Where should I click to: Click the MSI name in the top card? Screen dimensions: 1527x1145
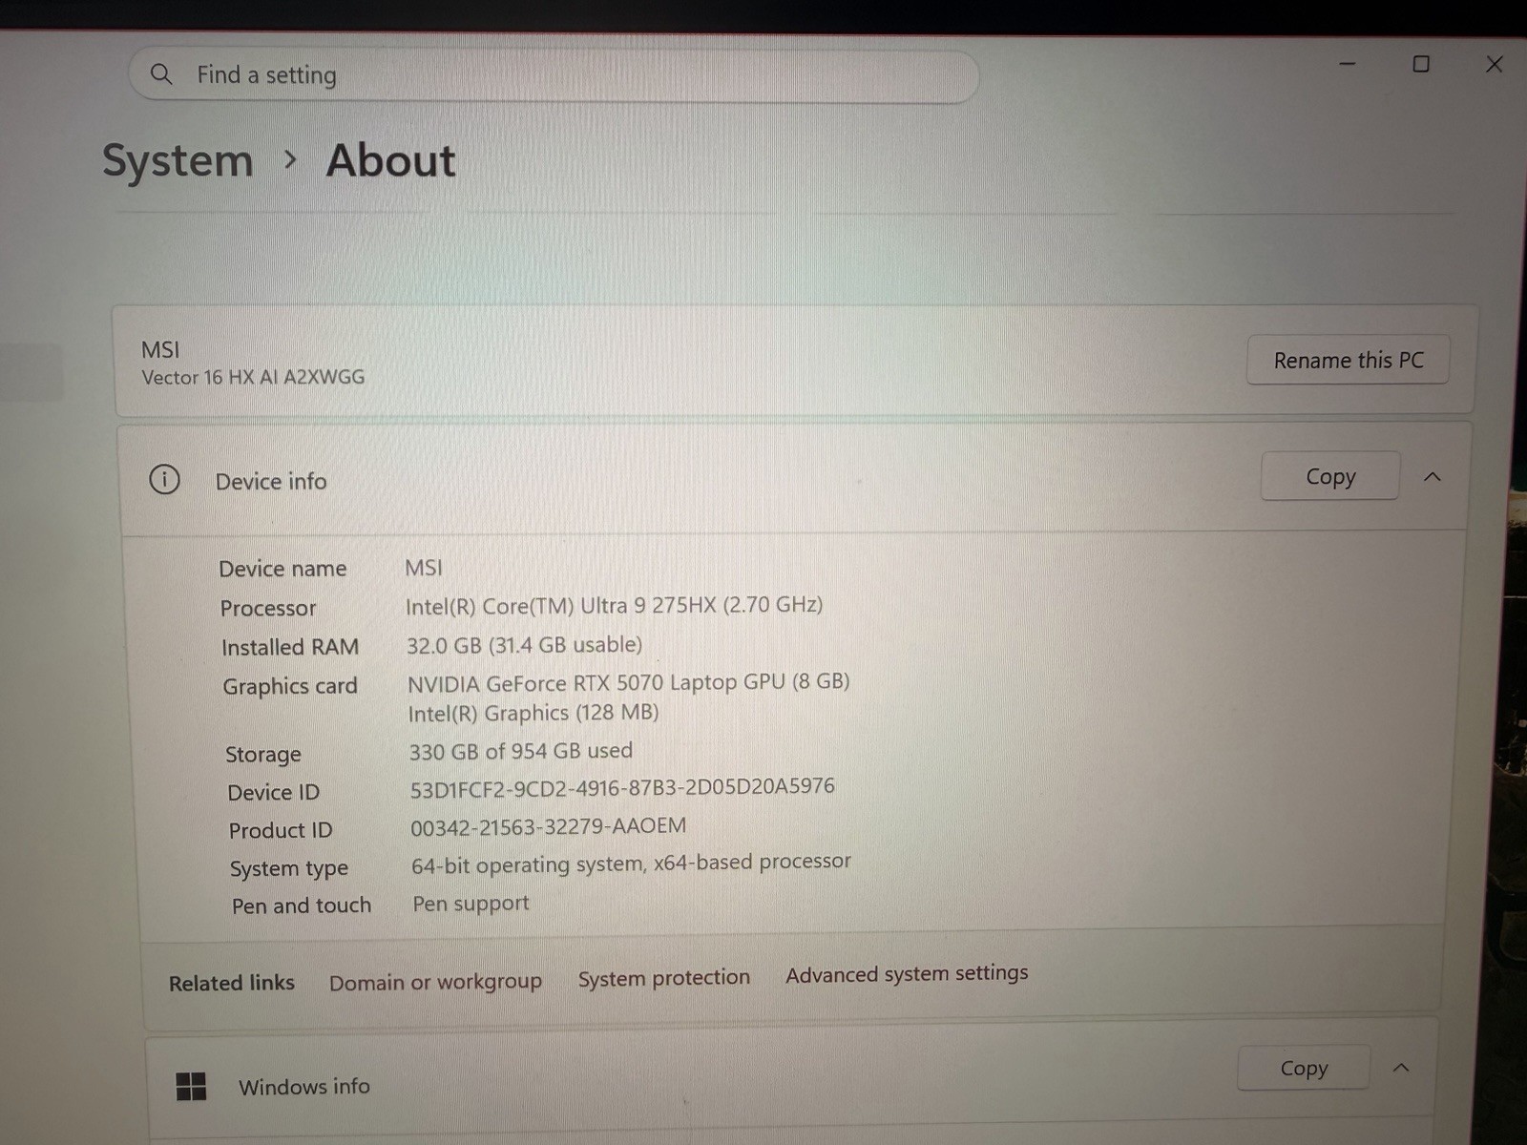[x=160, y=350]
